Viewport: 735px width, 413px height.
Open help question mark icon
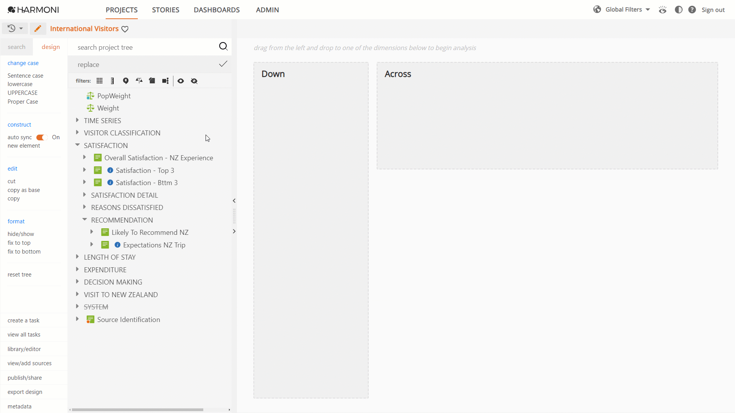pyautogui.click(x=692, y=10)
